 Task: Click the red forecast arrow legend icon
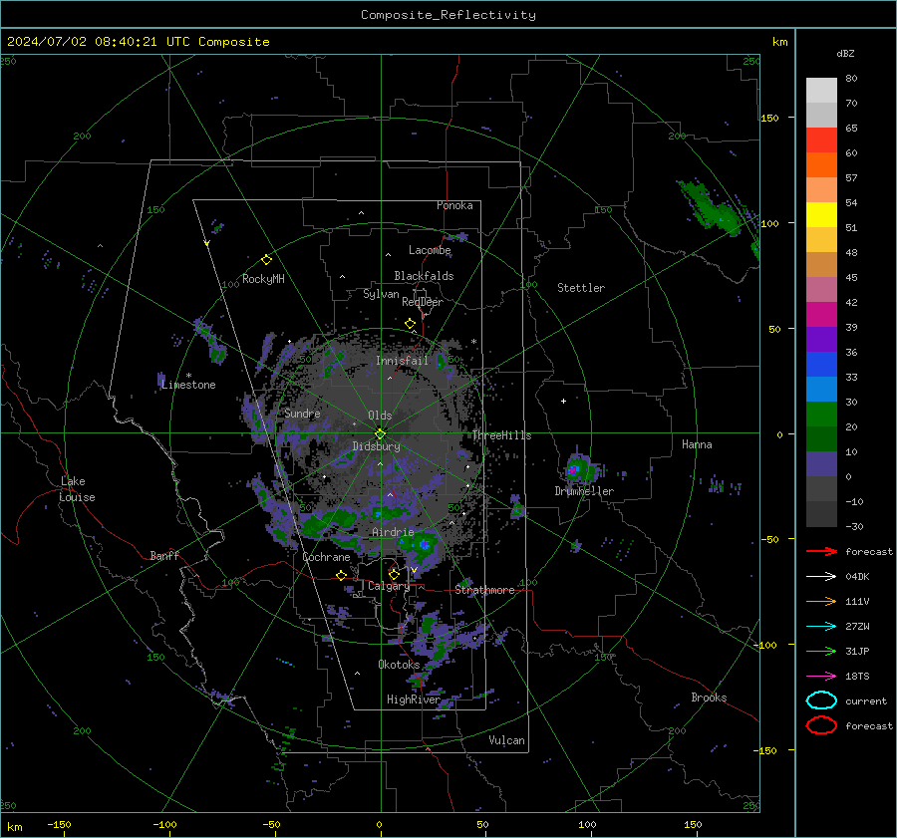click(x=821, y=551)
